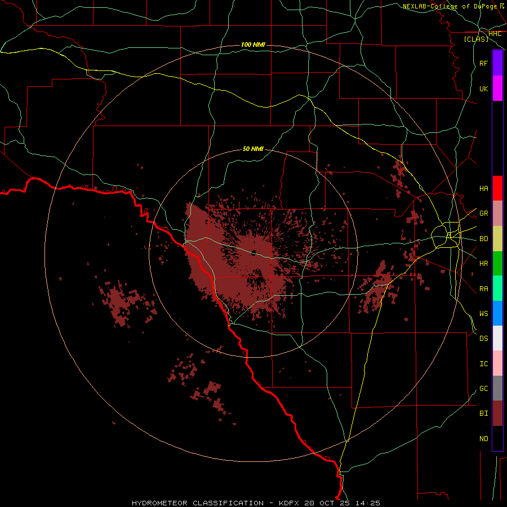Click the GC legend label
The height and width of the screenshot is (507, 507).
pyautogui.click(x=483, y=389)
